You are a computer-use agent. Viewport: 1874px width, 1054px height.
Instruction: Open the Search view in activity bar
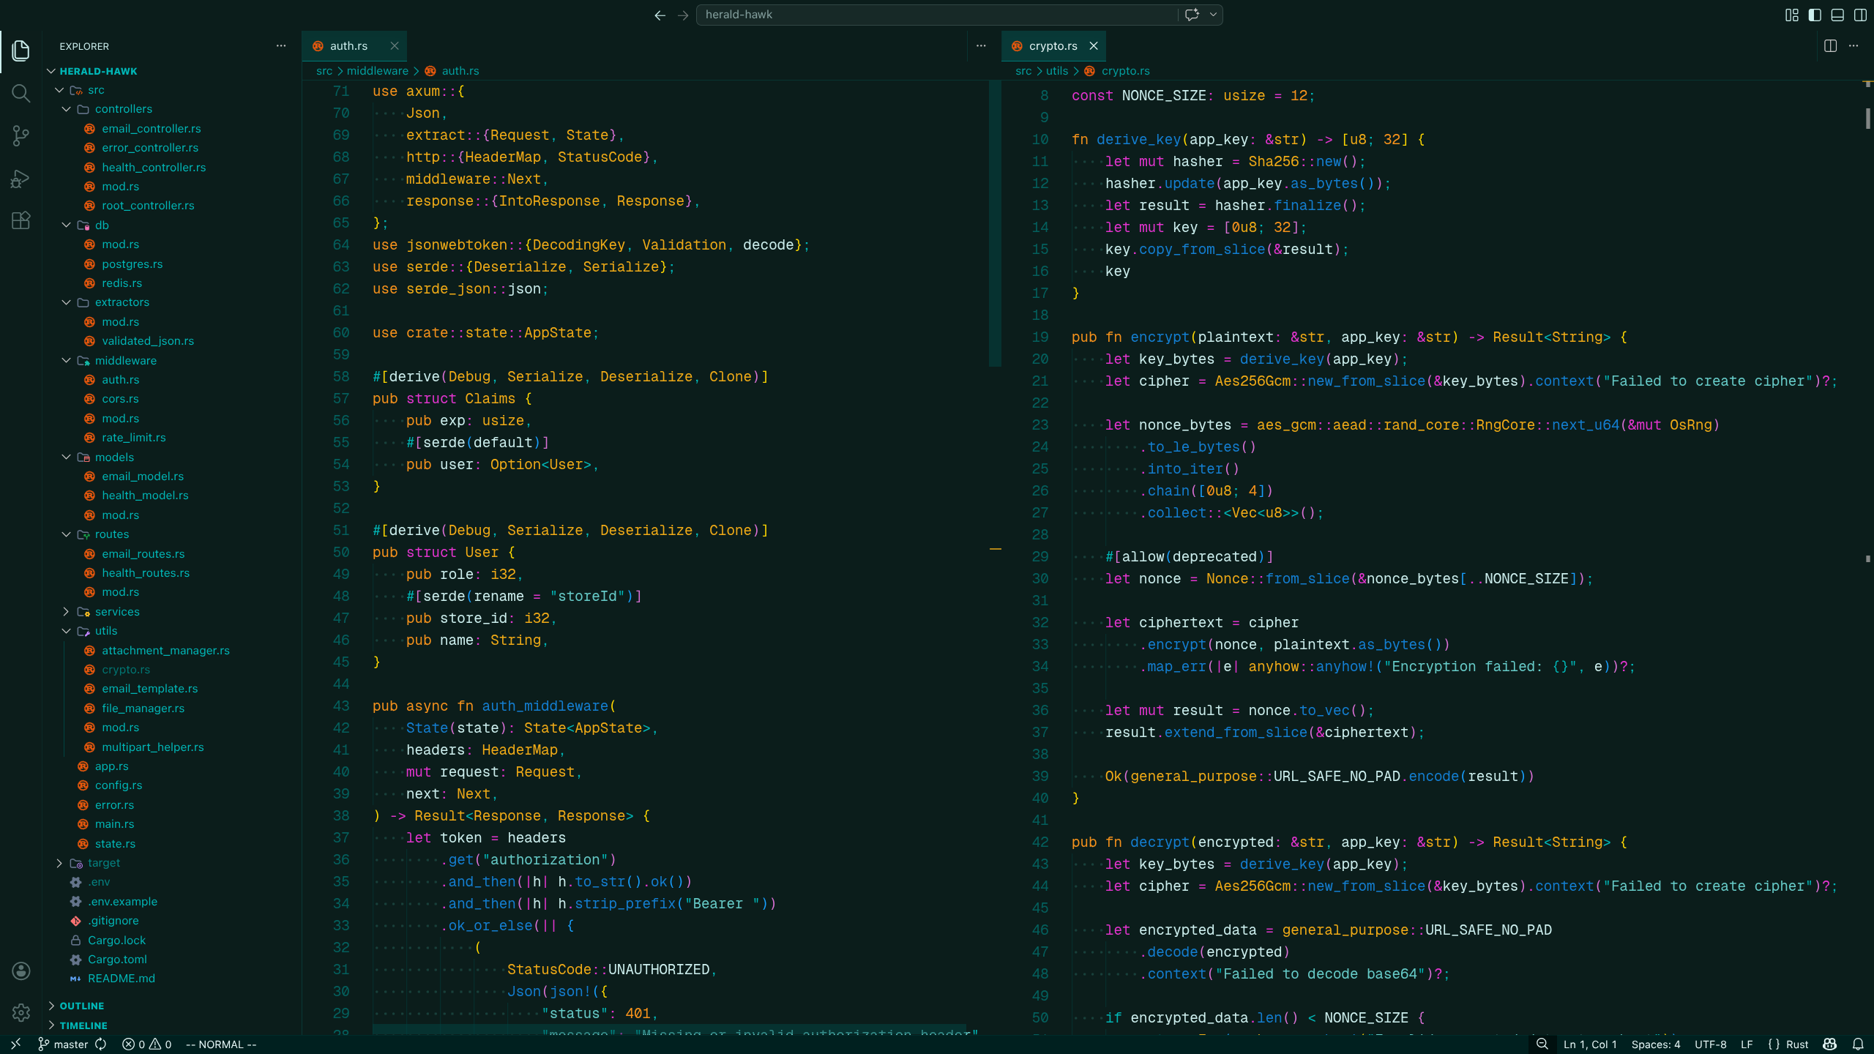click(21, 93)
